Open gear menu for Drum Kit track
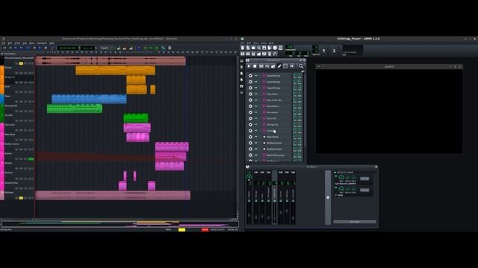 click(250, 118)
